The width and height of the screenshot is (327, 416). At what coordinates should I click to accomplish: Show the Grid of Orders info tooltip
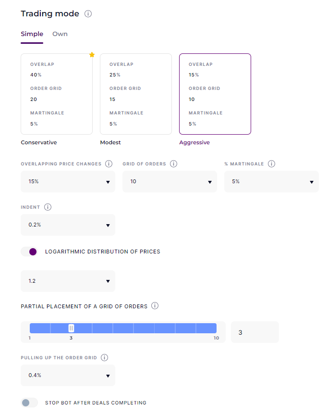pyautogui.click(x=173, y=164)
